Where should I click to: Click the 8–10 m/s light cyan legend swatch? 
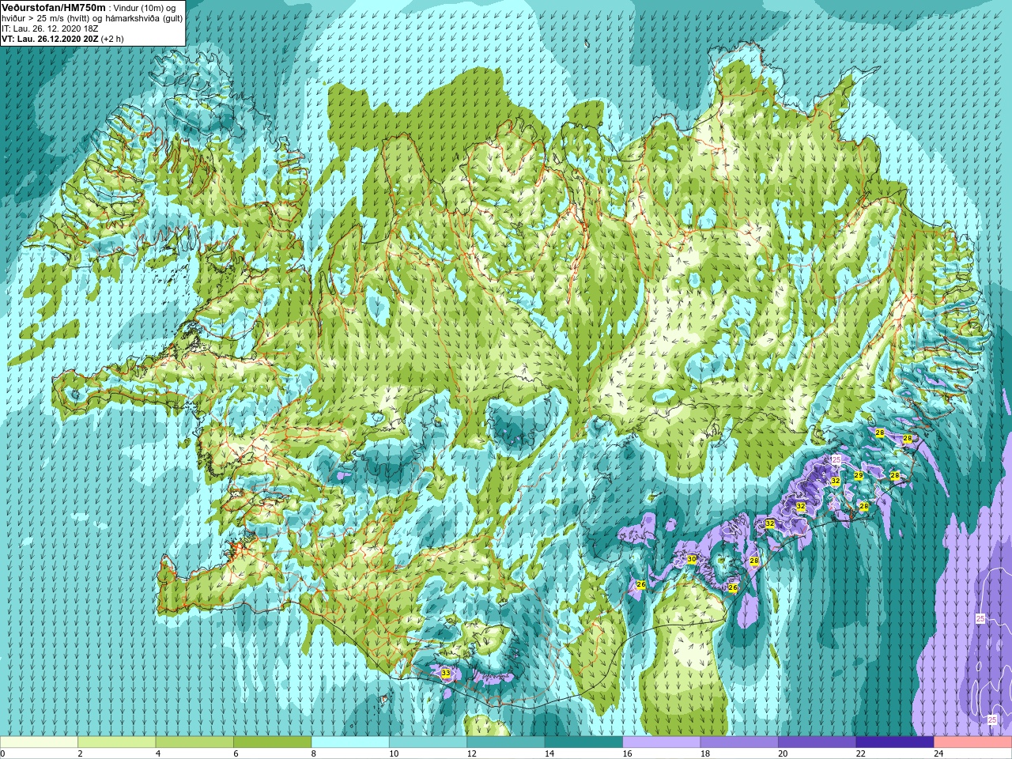tap(350, 742)
